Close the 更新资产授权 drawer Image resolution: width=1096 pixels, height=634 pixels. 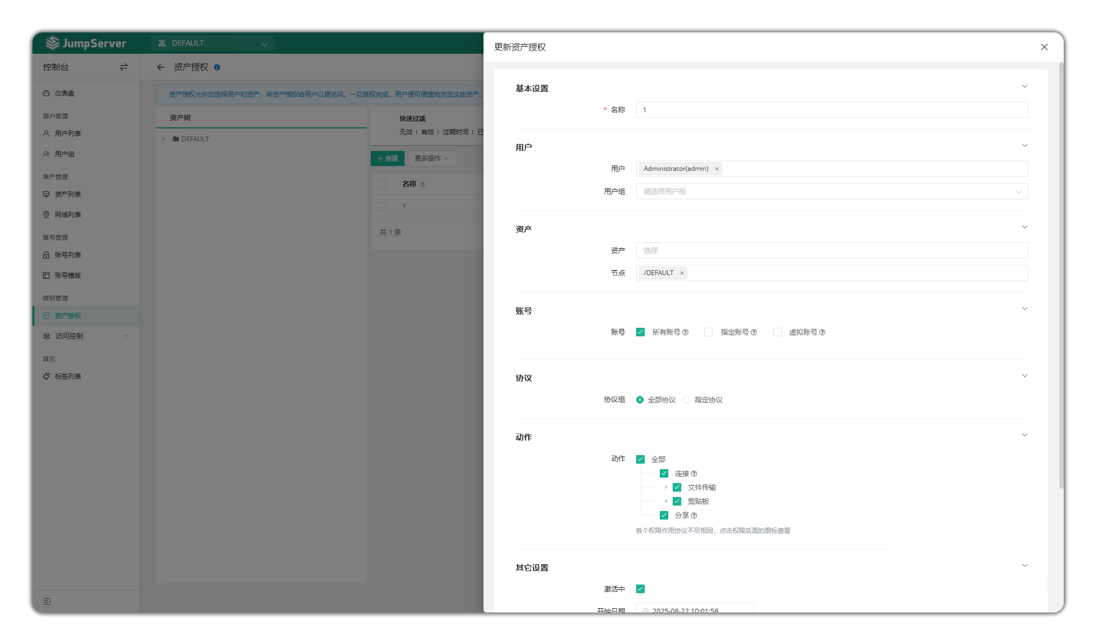pos(1044,47)
